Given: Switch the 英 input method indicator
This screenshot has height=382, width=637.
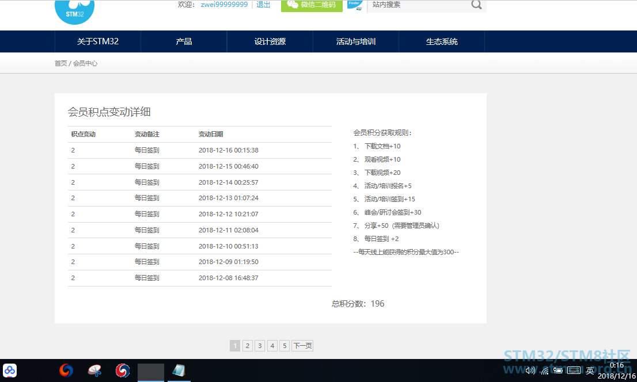Looking at the screenshot, I should [x=590, y=370].
